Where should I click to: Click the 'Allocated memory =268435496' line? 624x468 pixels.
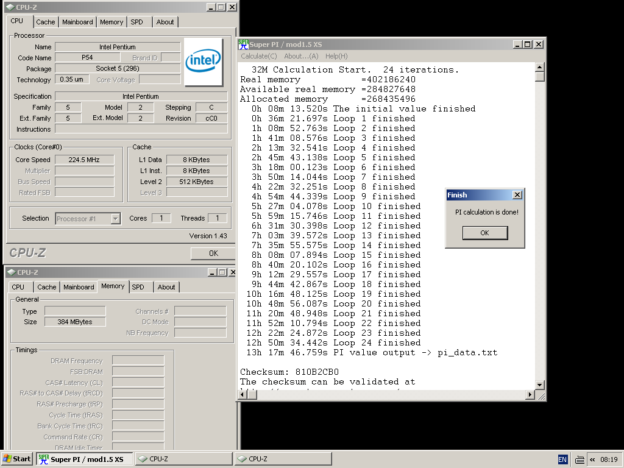coord(327,99)
